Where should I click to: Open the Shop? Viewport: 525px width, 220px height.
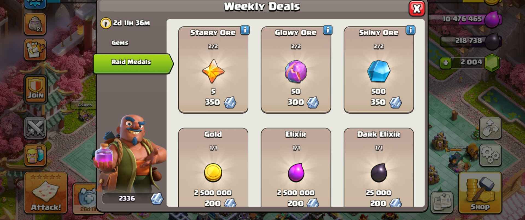pyautogui.click(x=480, y=193)
